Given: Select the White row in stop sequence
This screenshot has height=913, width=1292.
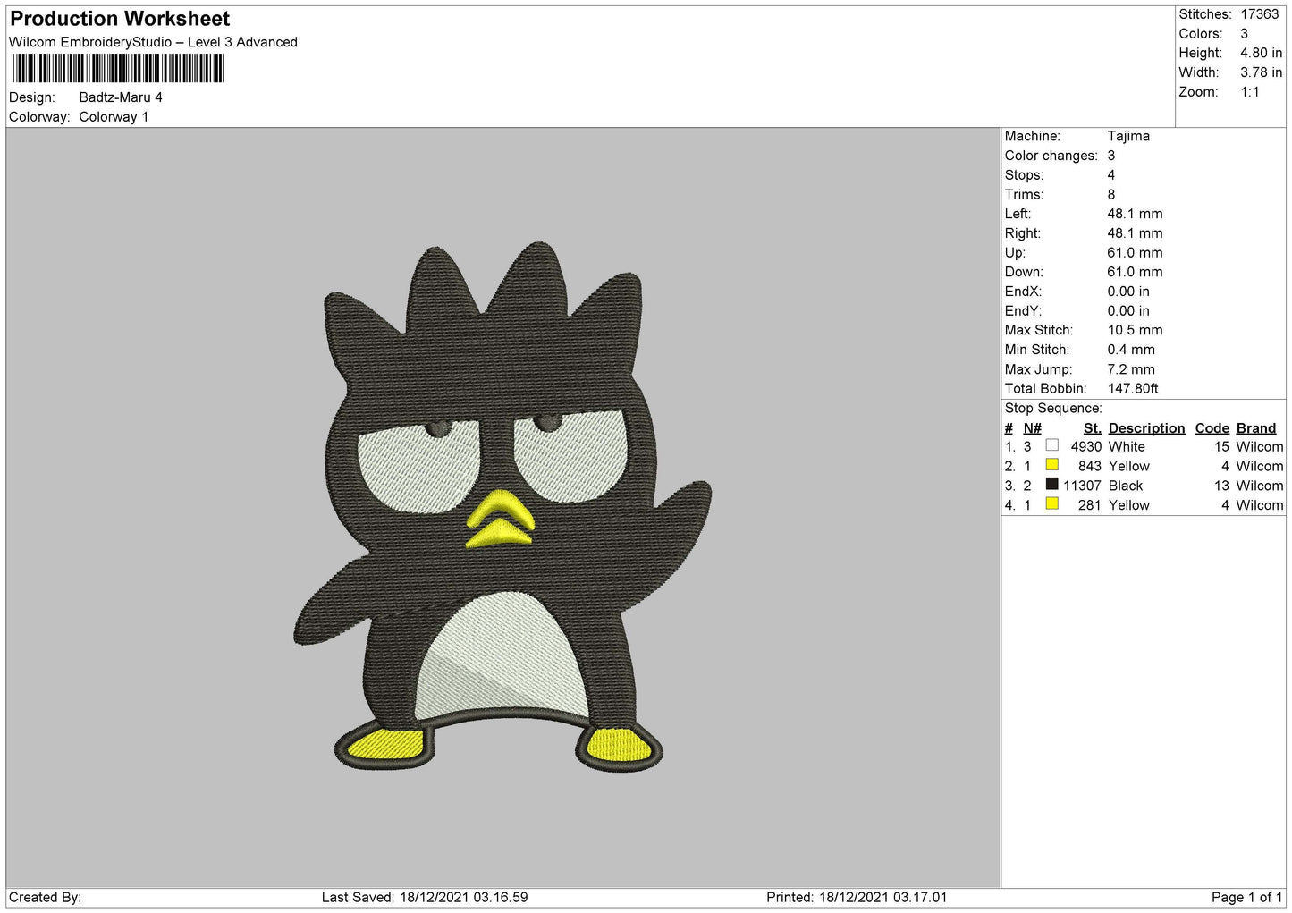Looking at the screenshot, I should pyautogui.click(x=1144, y=446).
